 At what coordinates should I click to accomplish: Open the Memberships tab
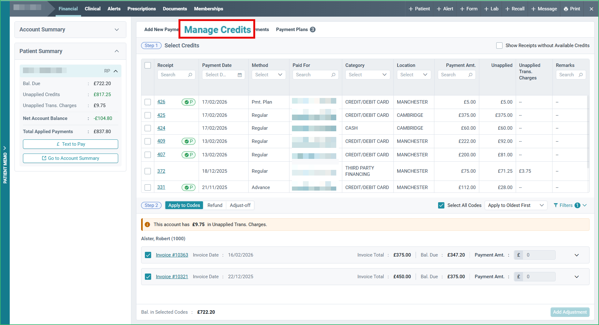coord(209,9)
